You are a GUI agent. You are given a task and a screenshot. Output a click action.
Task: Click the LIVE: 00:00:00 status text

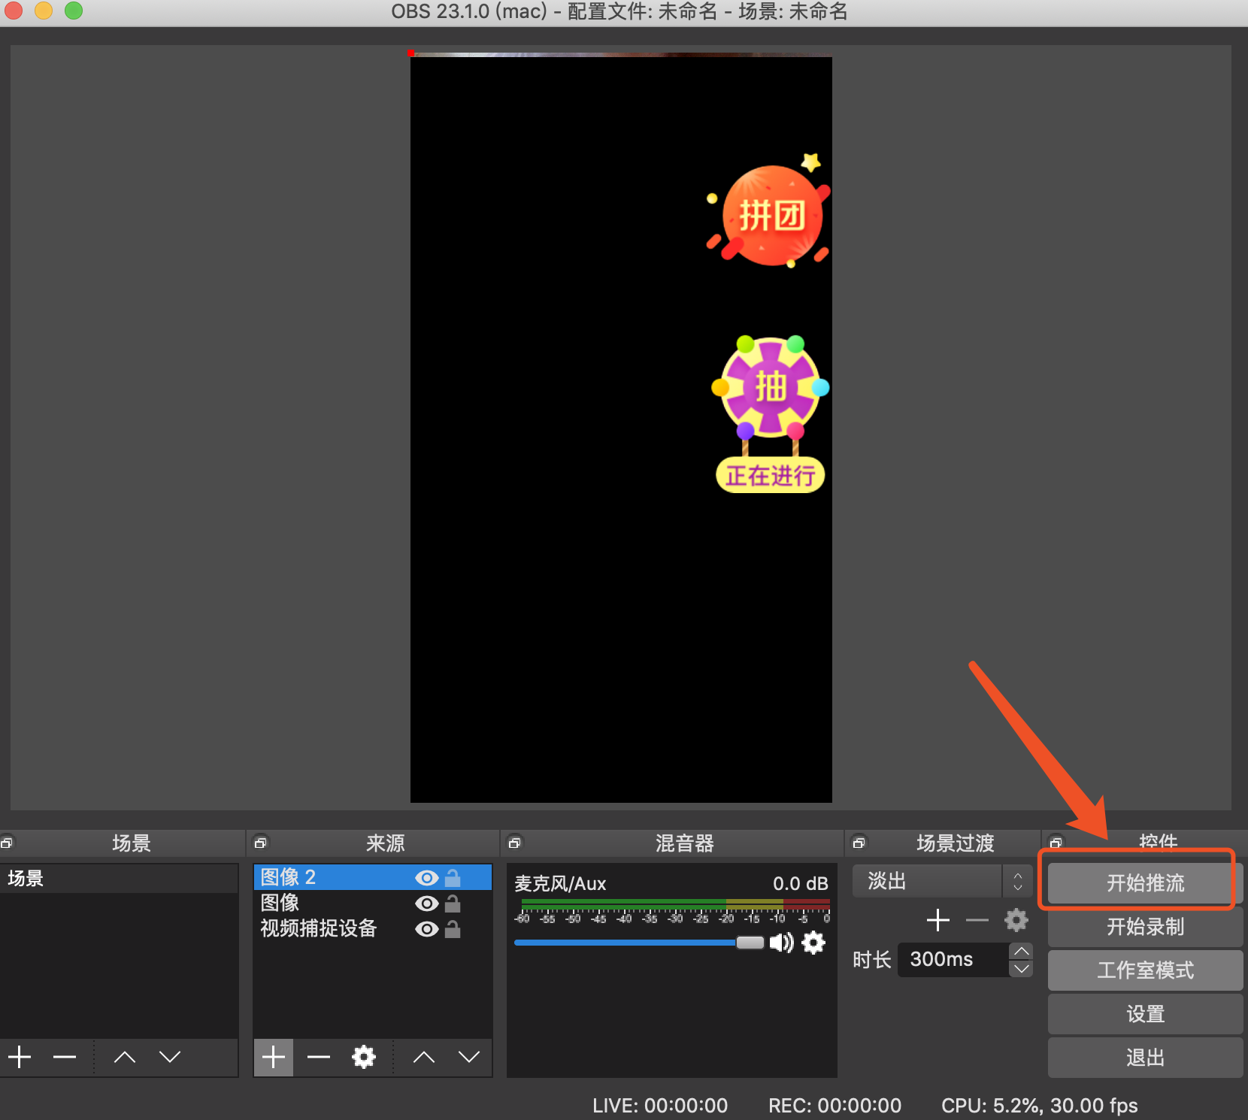(x=660, y=1106)
